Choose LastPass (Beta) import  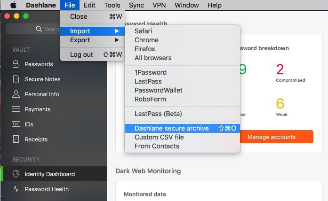click(182, 114)
